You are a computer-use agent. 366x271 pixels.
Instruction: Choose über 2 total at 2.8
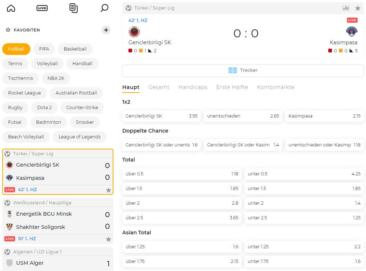tap(182, 203)
